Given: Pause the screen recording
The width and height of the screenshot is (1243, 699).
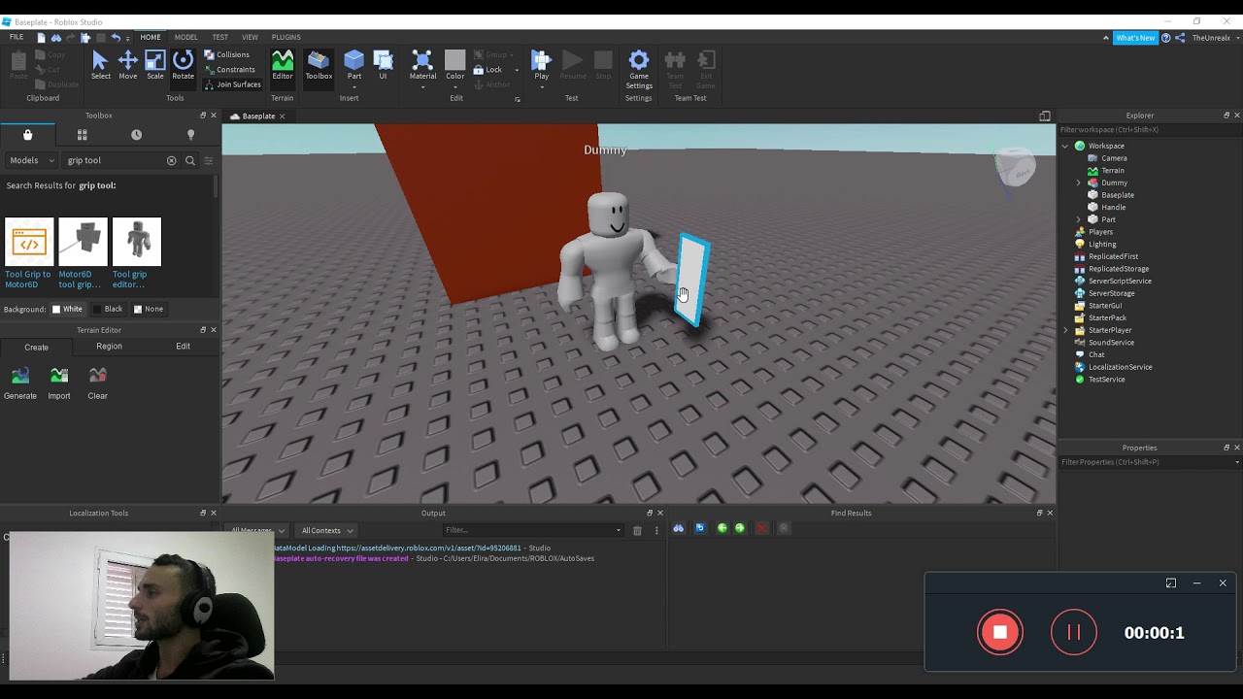Looking at the screenshot, I should 1074,633.
